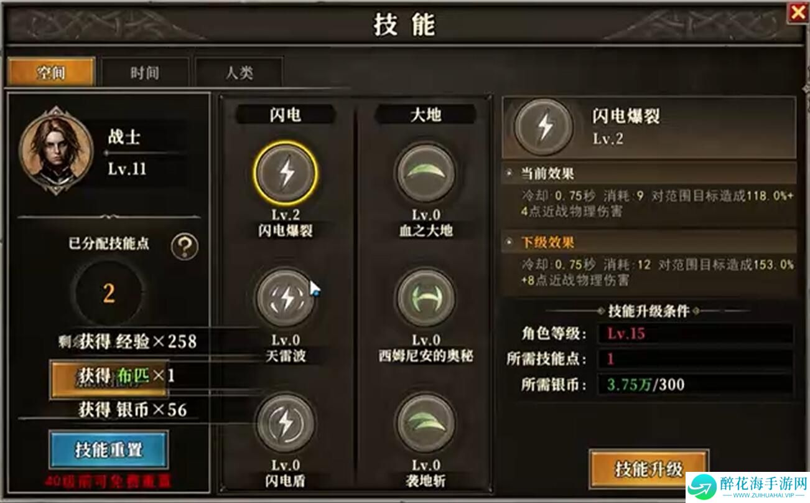Click the required silver 3.75万/300 field
This screenshot has width=810, height=503.
[x=695, y=385]
